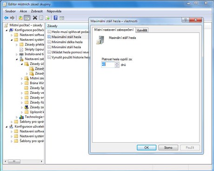Collapse the Zásady účtů node
214x171 pixels.
tap(22, 64)
